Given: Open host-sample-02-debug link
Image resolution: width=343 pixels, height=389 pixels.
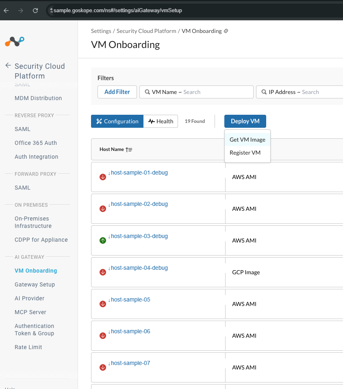Looking at the screenshot, I should pos(139,204).
